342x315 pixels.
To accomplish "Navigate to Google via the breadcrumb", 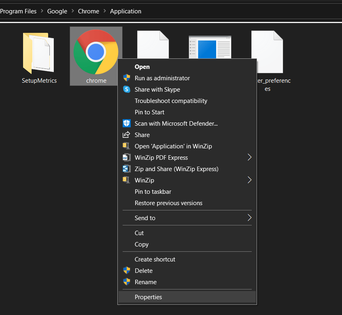I will pos(57,11).
